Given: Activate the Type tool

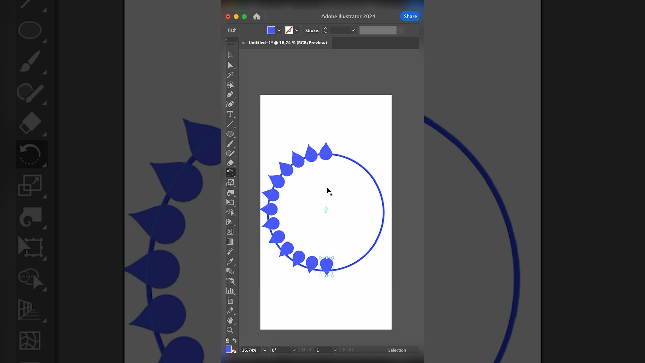Looking at the screenshot, I should click(x=230, y=114).
